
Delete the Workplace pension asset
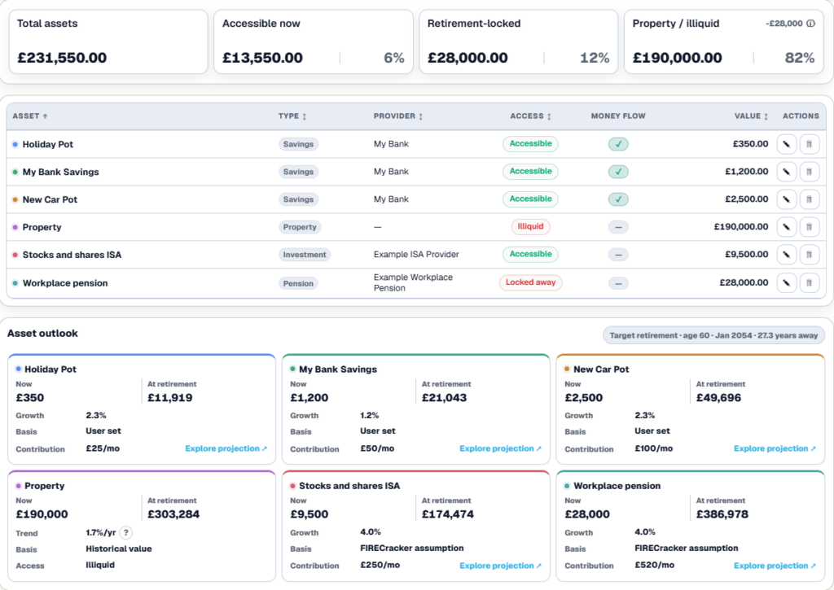pyautogui.click(x=809, y=282)
